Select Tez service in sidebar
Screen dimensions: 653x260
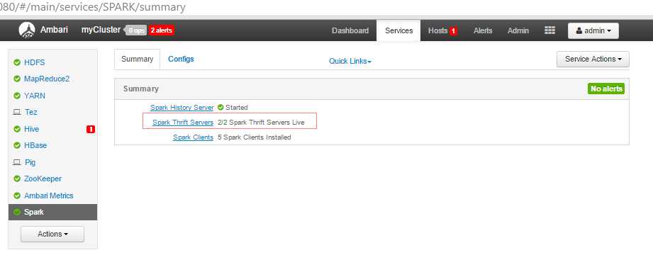tap(30, 113)
